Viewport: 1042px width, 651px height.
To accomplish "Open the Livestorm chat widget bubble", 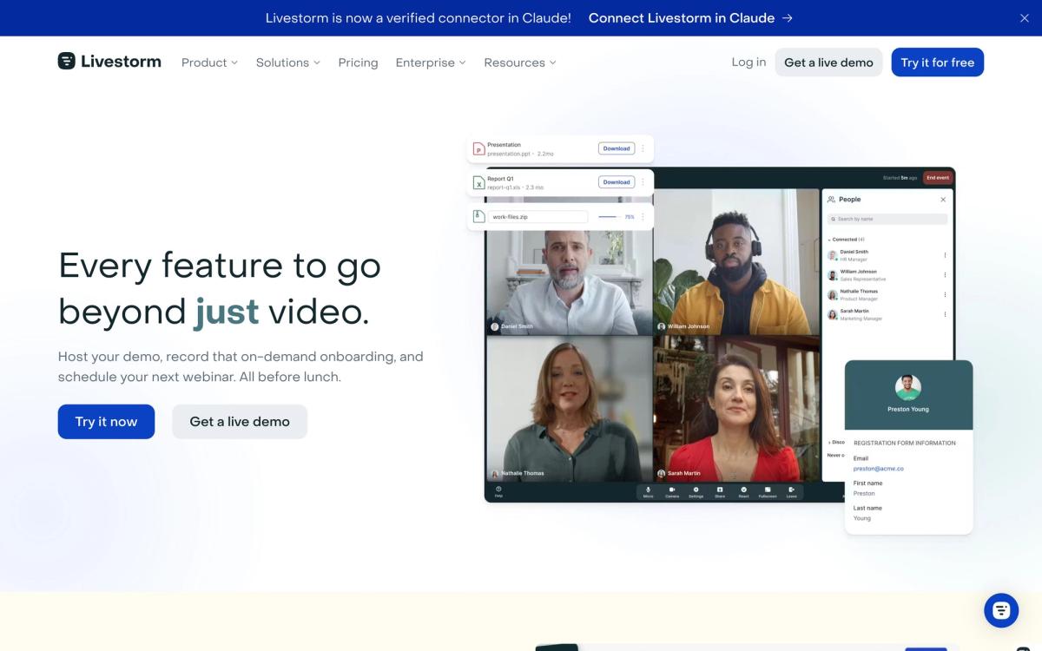I will pos(1001,610).
